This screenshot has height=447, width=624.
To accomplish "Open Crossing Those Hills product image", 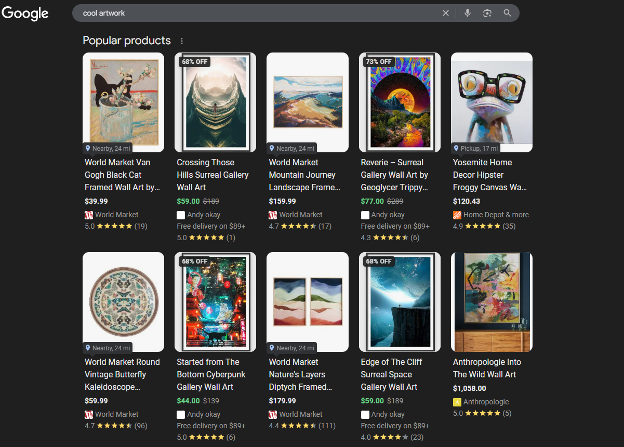I will coord(215,102).
